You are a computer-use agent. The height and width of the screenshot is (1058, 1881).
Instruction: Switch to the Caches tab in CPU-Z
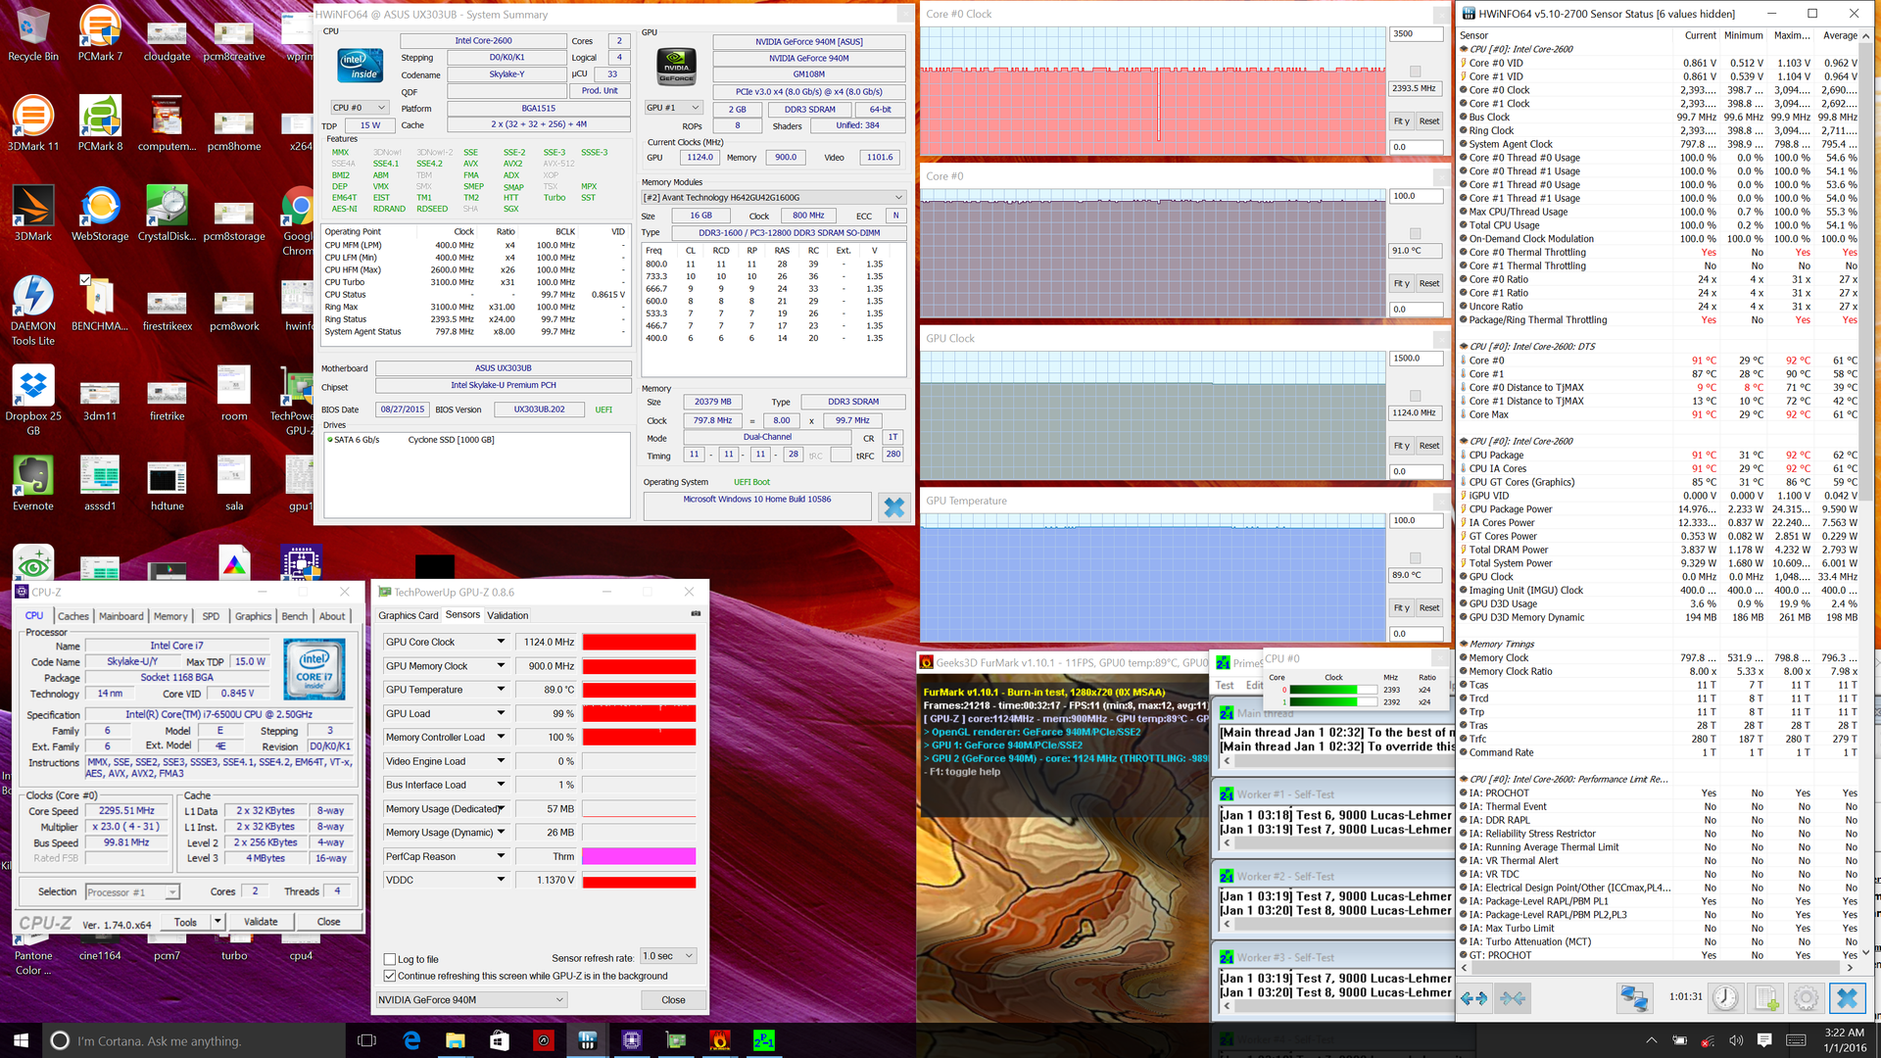coord(72,616)
